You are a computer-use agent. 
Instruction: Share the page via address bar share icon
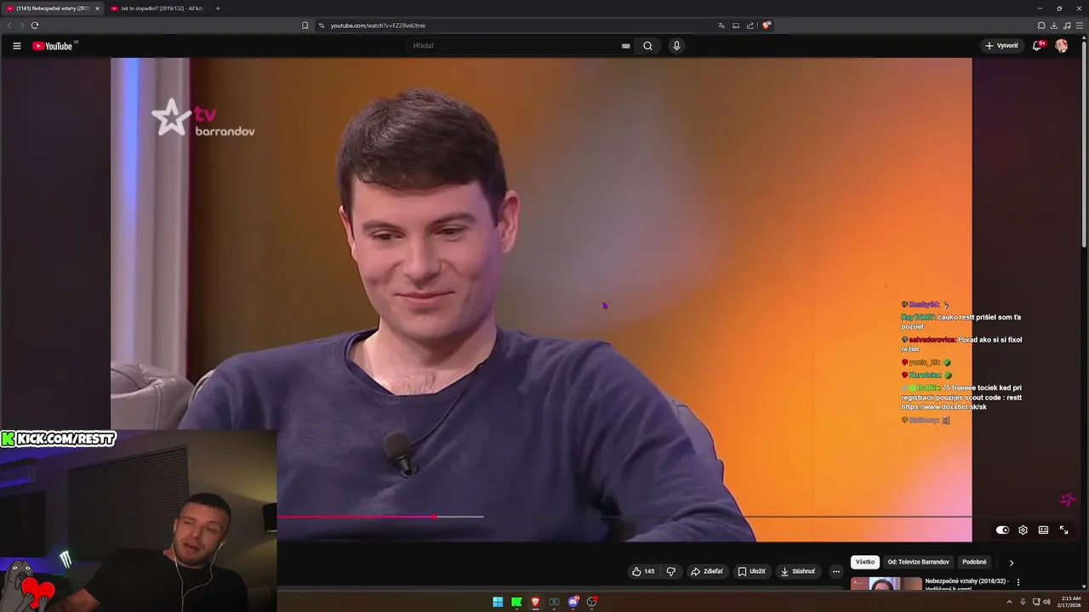click(750, 25)
